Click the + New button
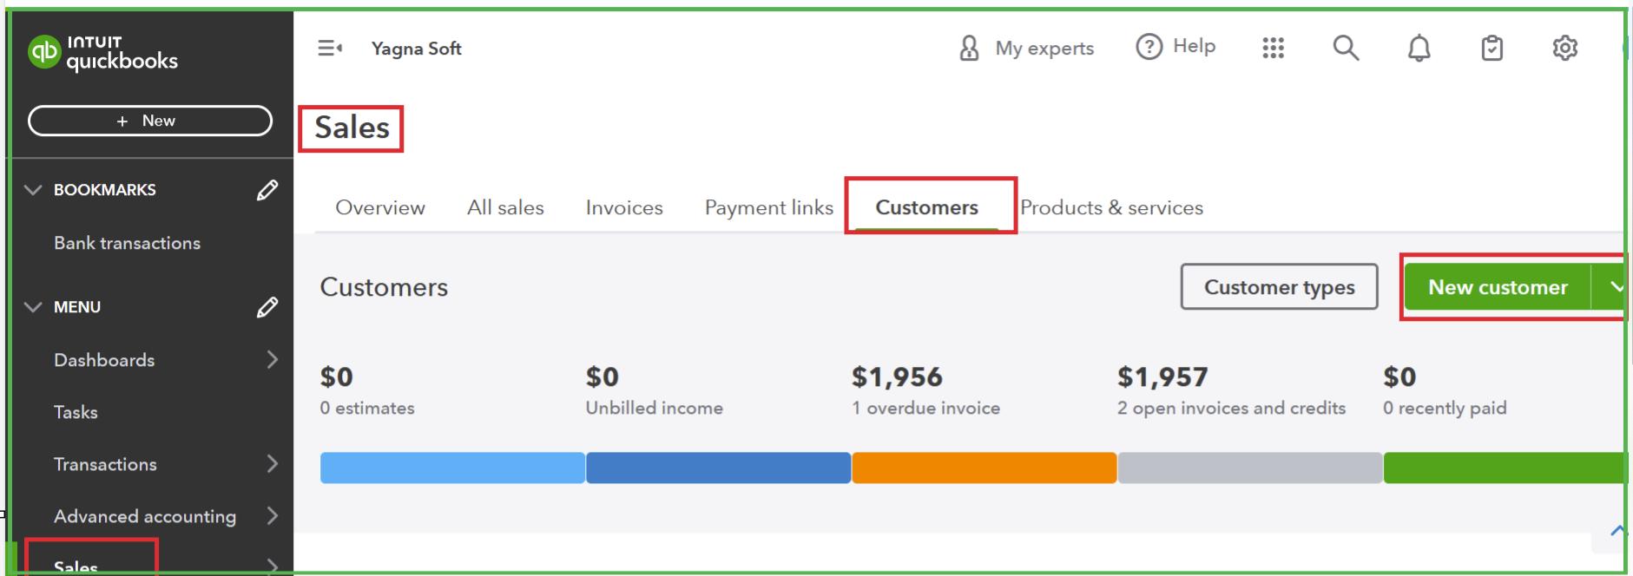Image resolution: width=1633 pixels, height=576 pixels. tap(150, 121)
